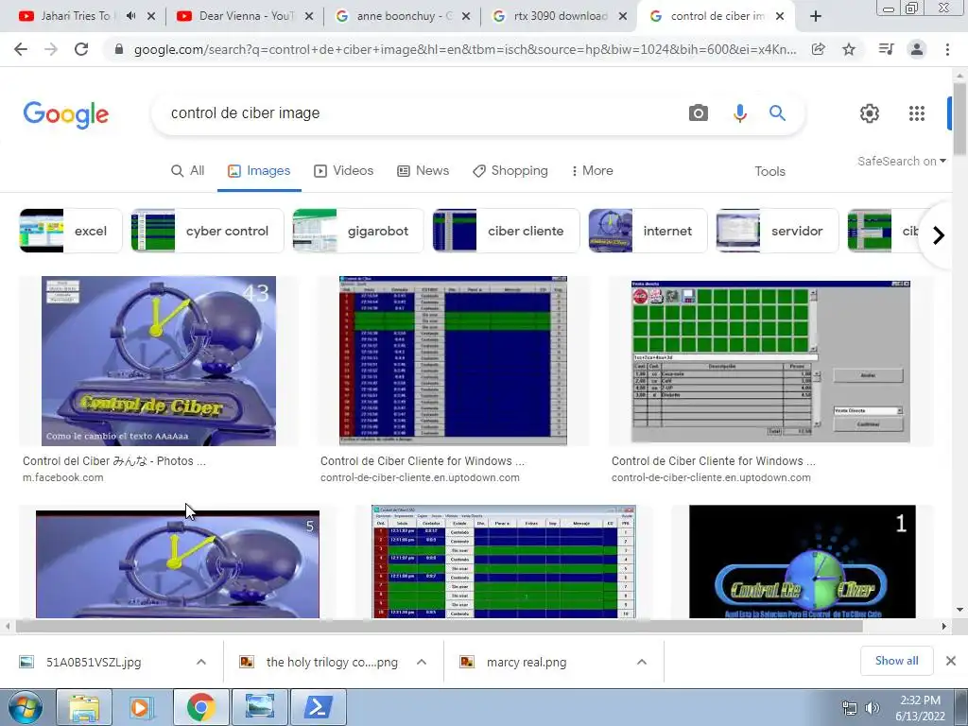The height and width of the screenshot is (726, 968).
Task: Mute the Jahari Tries To tab audio
Action: pyautogui.click(x=130, y=16)
